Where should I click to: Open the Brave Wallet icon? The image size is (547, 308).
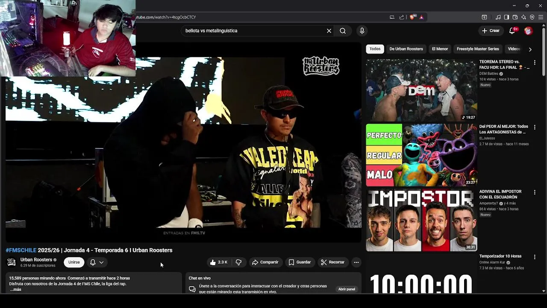(515, 17)
